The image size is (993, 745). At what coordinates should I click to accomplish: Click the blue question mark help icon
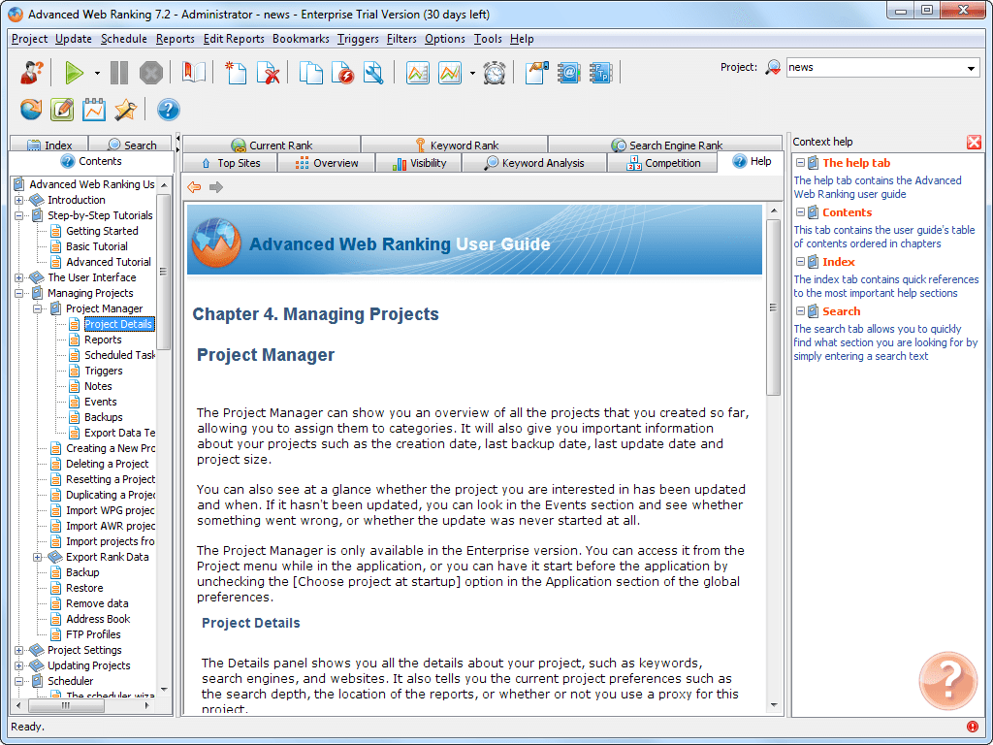click(168, 110)
